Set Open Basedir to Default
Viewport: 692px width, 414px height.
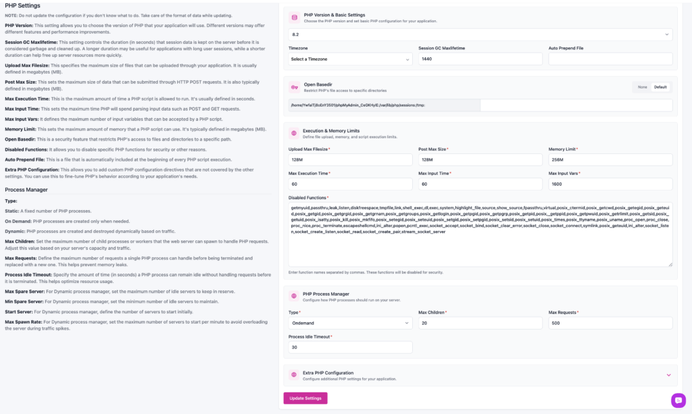(660, 87)
